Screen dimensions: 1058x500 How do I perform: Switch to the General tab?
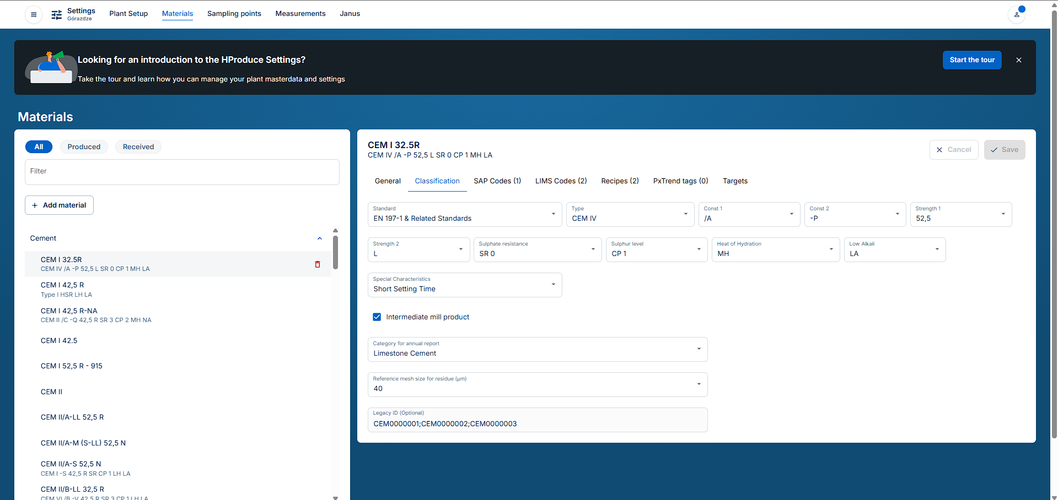tap(388, 181)
